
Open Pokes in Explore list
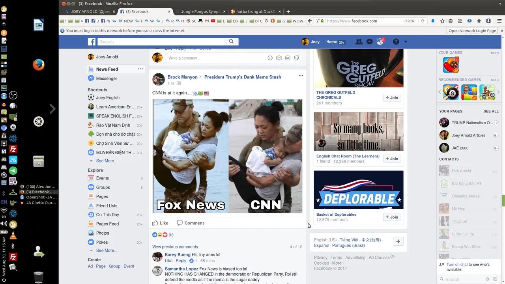(x=102, y=242)
